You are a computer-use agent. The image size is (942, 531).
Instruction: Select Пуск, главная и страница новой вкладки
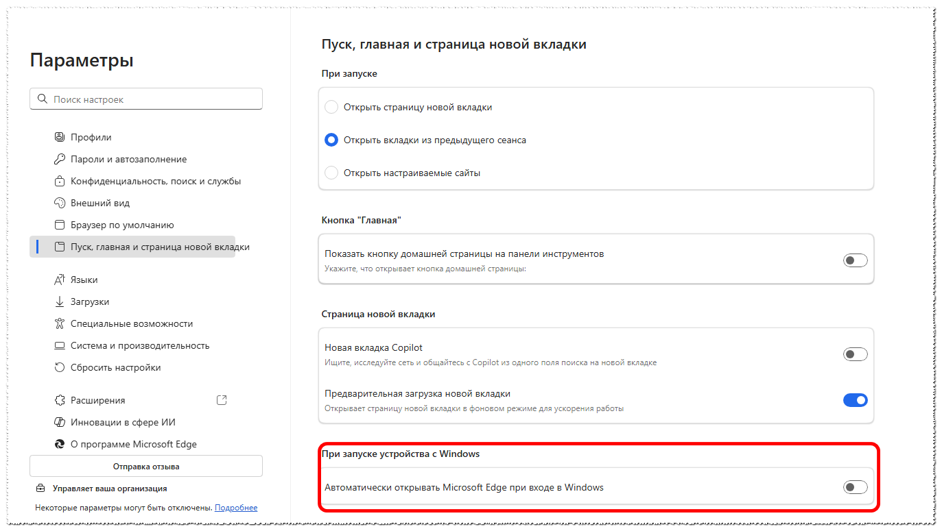132,247
